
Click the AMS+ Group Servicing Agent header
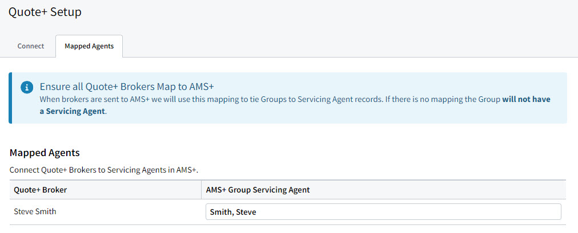(x=383, y=190)
